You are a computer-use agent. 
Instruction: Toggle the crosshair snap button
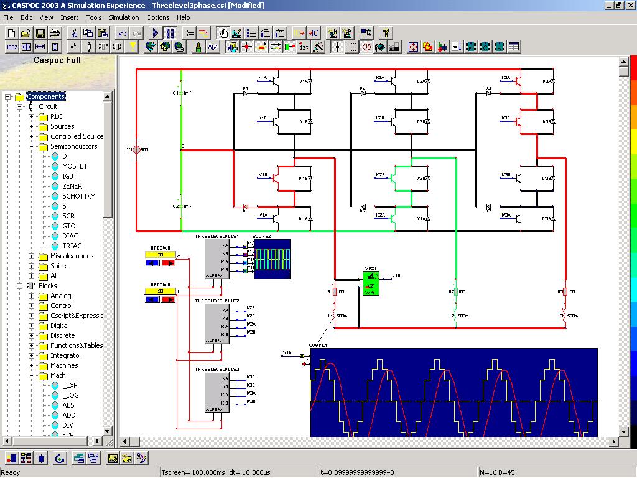[337, 47]
